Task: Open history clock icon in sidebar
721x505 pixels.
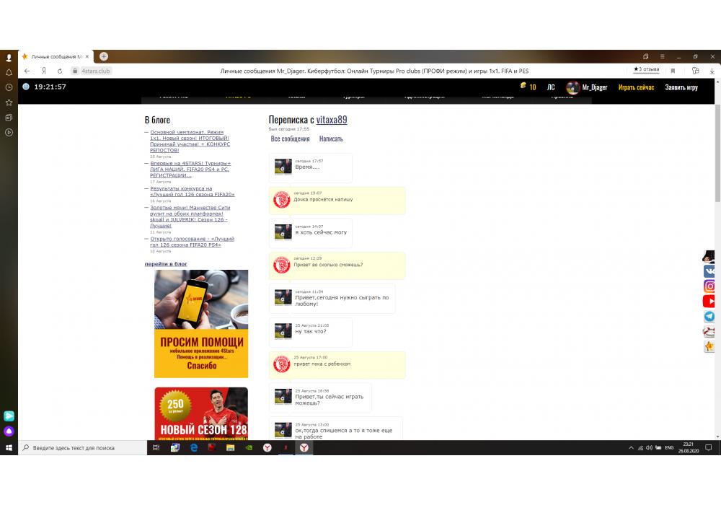Action: tap(9, 87)
